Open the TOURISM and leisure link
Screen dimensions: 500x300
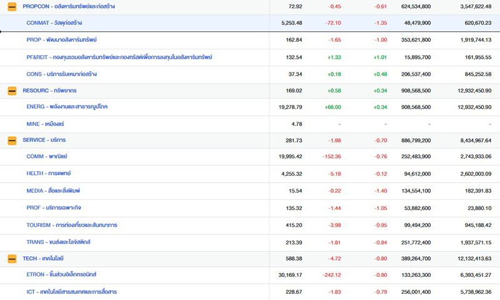[x=72, y=224]
